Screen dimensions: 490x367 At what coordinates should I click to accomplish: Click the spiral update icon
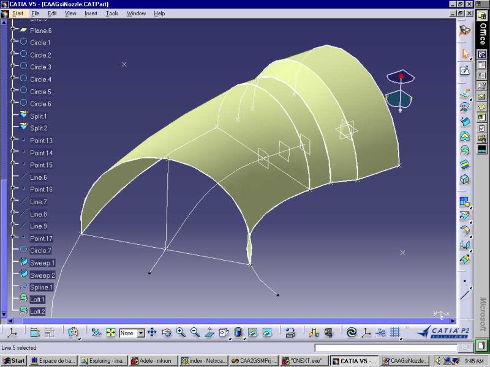point(352,333)
